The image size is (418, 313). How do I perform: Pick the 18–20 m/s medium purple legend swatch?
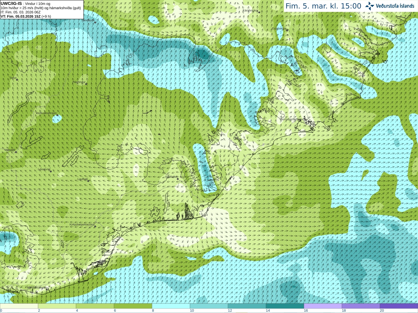point(361,306)
